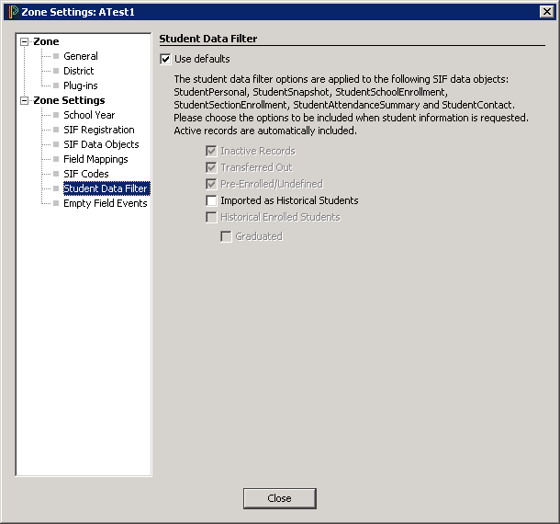The width and height of the screenshot is (560, 524).
Task: Open the District tree item
Action: 78,71
